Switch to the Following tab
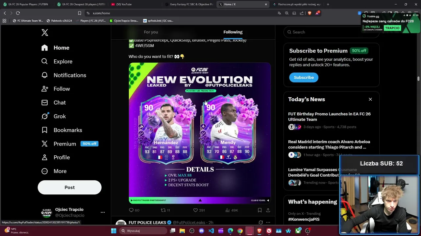The height and width of the screenshot is (236, 421). 233,32
